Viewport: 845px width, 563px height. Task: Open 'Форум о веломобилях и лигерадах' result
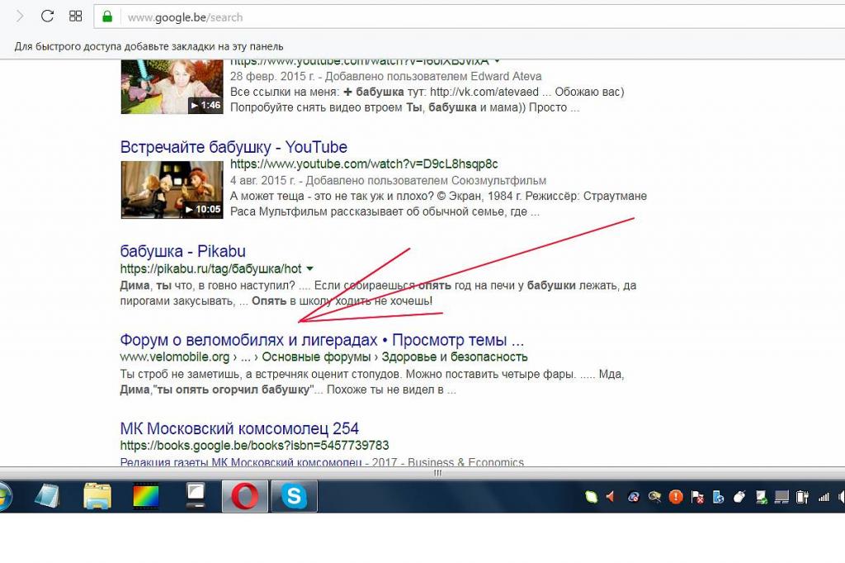point(322,340)
